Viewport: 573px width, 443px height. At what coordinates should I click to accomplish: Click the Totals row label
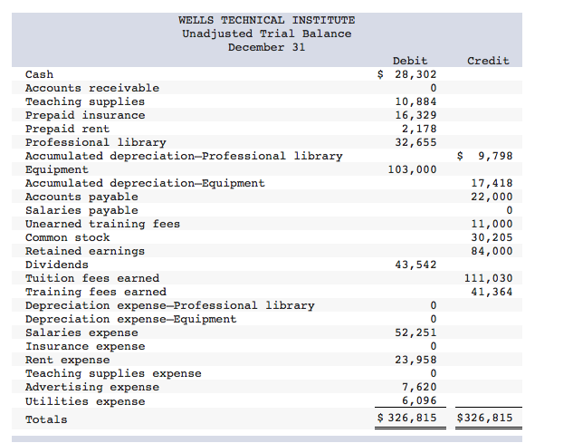(x=46, y=419)
